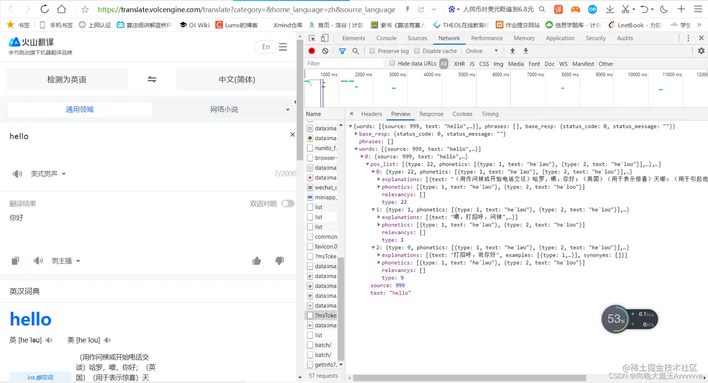Open the Sources tab
Screen dimensions: 708x383
coord(417,38)
